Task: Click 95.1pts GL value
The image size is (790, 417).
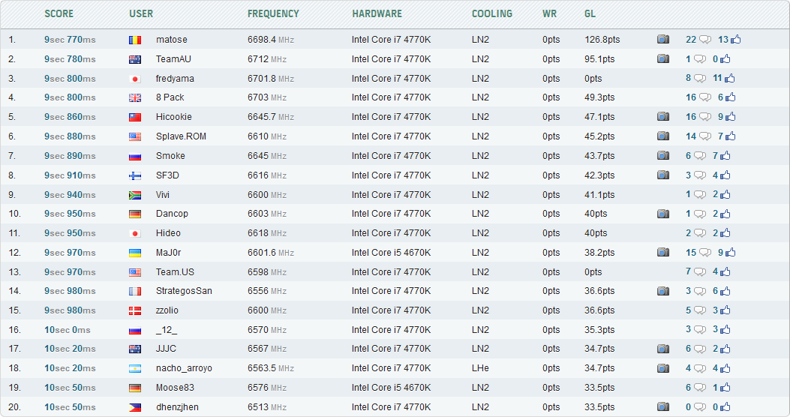Action: click(x=599, y=59)
